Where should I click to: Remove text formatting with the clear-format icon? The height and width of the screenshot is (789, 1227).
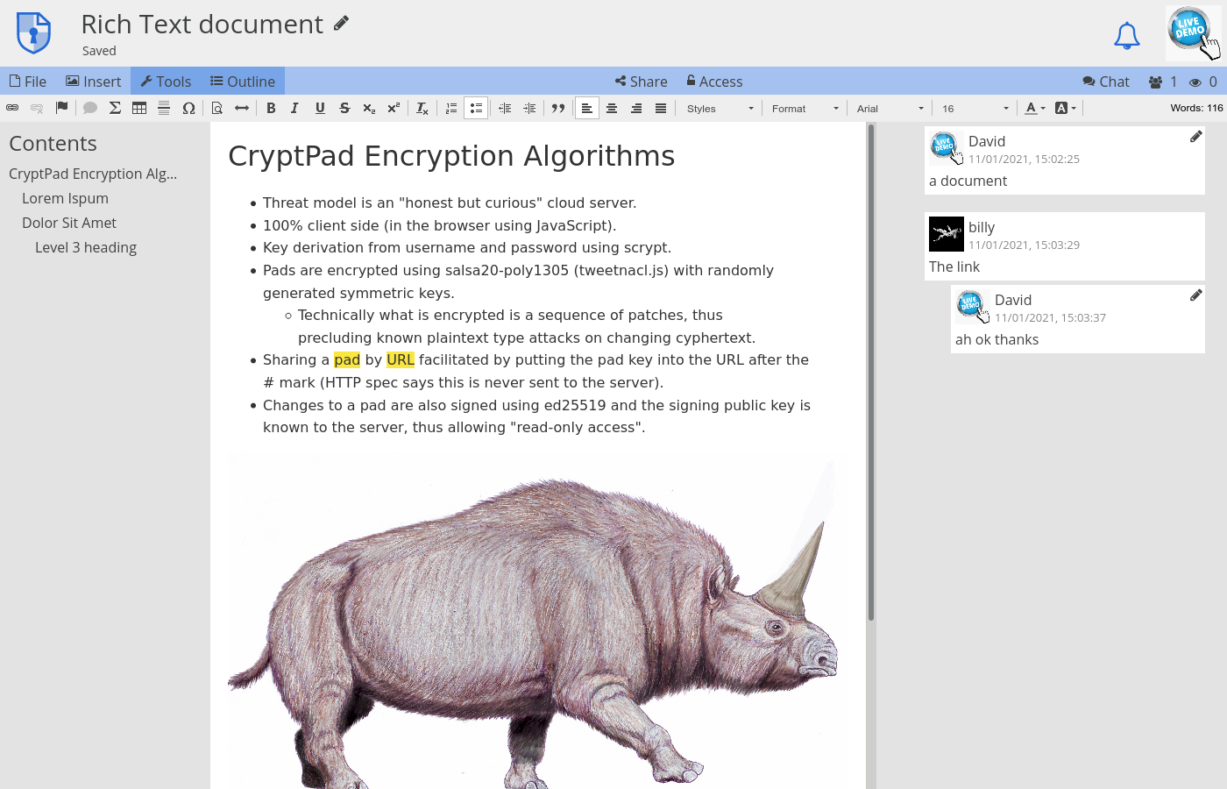pyautogui.click(x=422, y=108)
